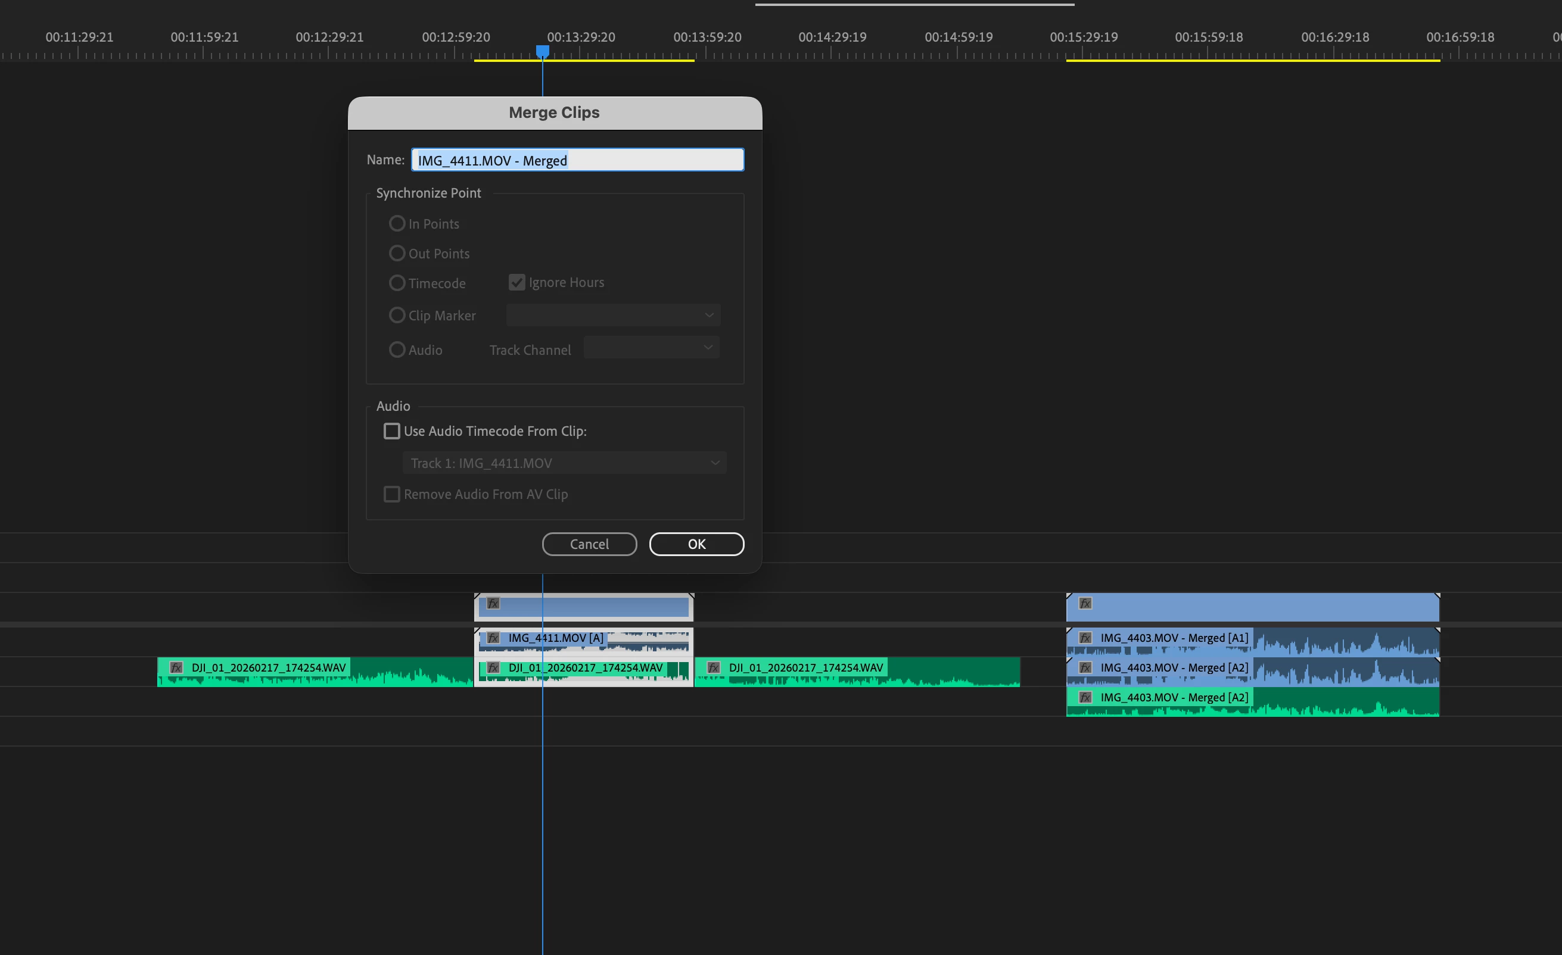
Task: Open the Track Channel dropdown
Action: click(651, 347)
